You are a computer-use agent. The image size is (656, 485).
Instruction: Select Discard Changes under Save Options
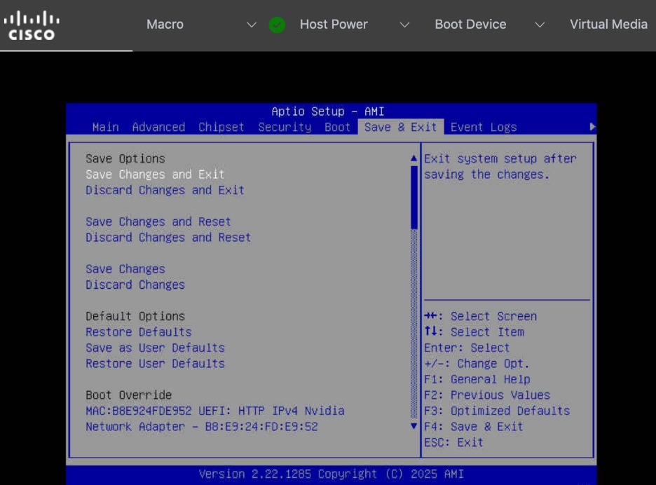(x=135, y=285)
